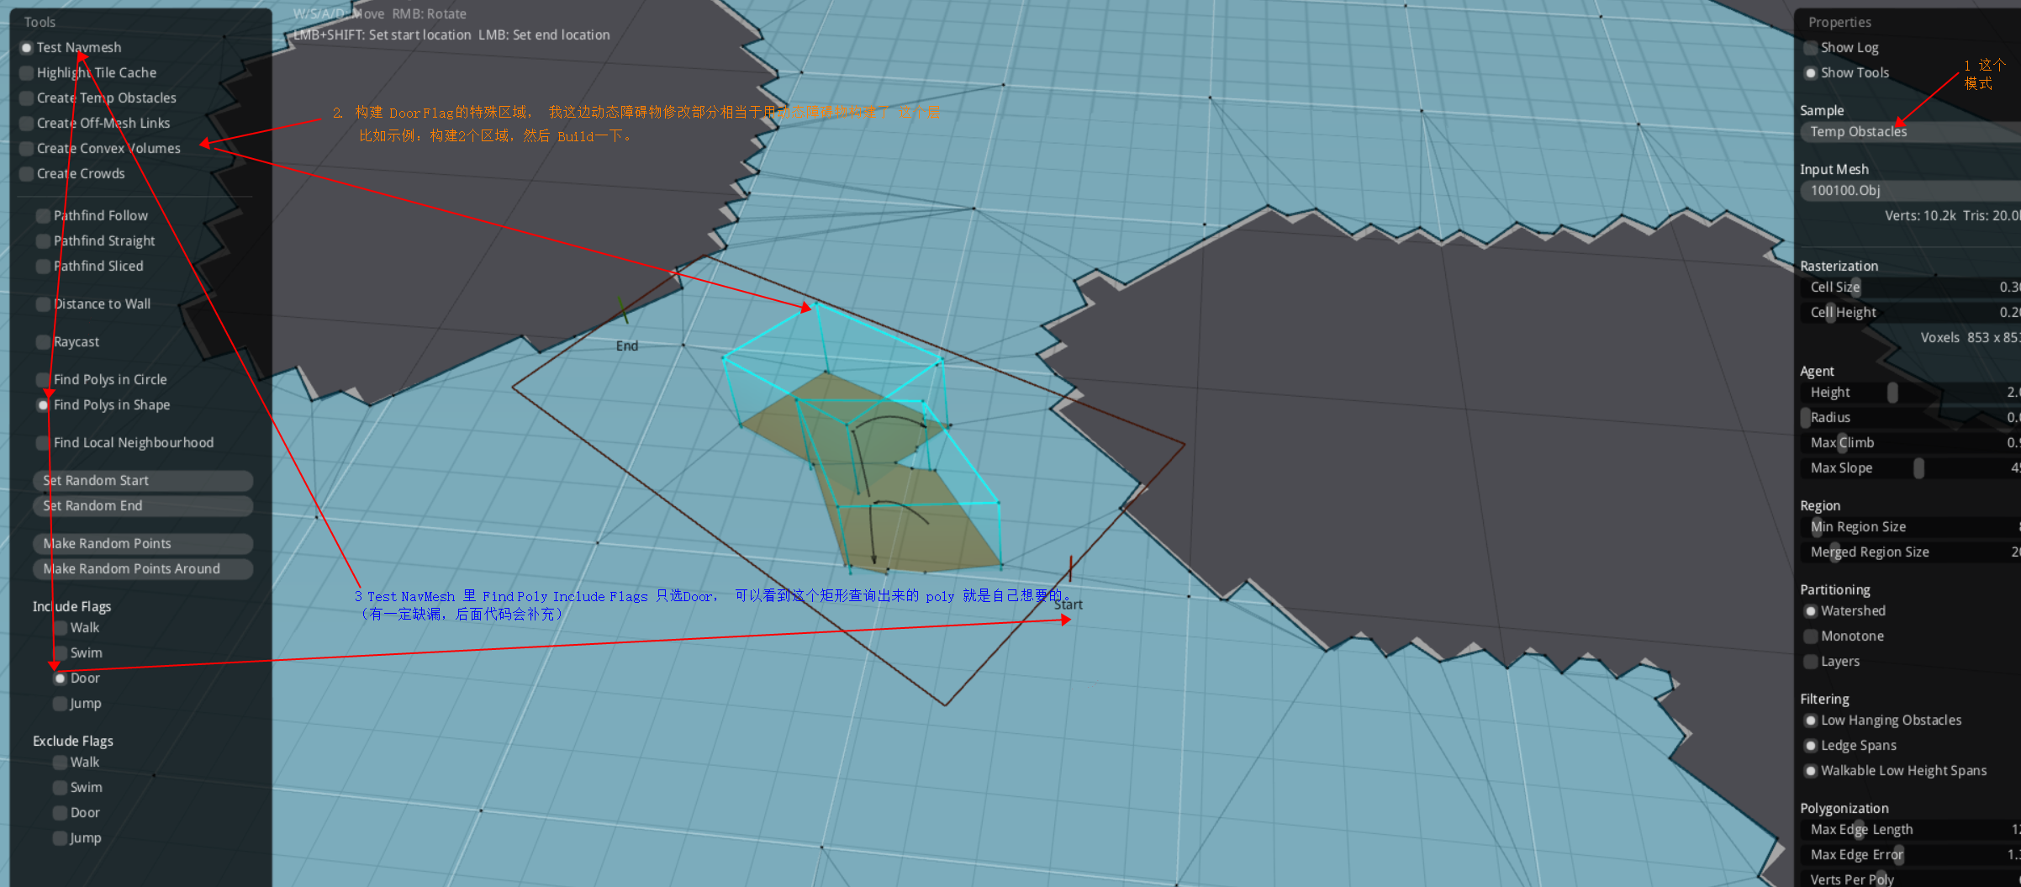Toggle Include Flags Swim checkbox
Screen dimensions: 2021x887
pyautogui.click(x=61, y=653)
